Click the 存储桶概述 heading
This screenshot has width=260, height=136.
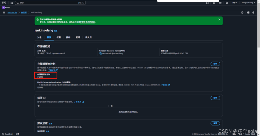click(44, 46)
